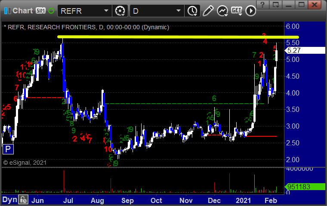Viewport: 327px width, 206px height.
Task: Click the green link status circle
Action: [x=51, y=11]
